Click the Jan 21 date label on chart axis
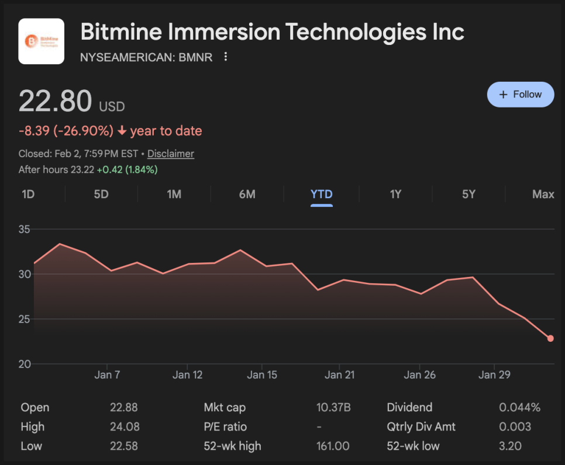 tap(340, 375)
